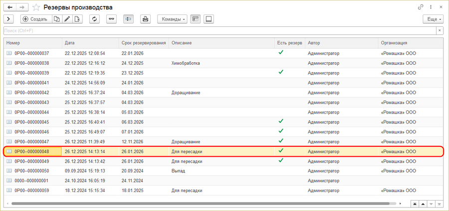This screenshot has height=211, width=449.
Task: Click the pencil edit icon
Action: pos(67,19)
